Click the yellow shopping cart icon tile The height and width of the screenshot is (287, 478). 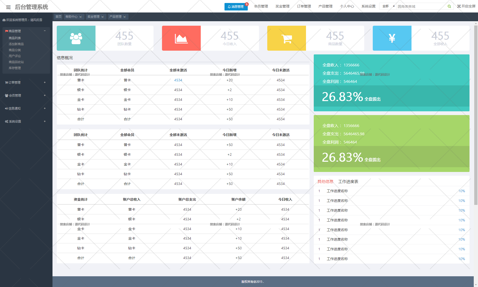286,38
